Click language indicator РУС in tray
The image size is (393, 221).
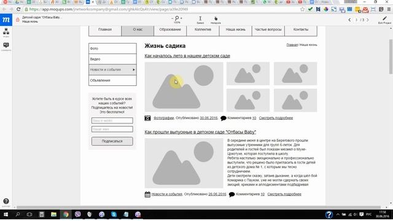click(x=369, y=214)
